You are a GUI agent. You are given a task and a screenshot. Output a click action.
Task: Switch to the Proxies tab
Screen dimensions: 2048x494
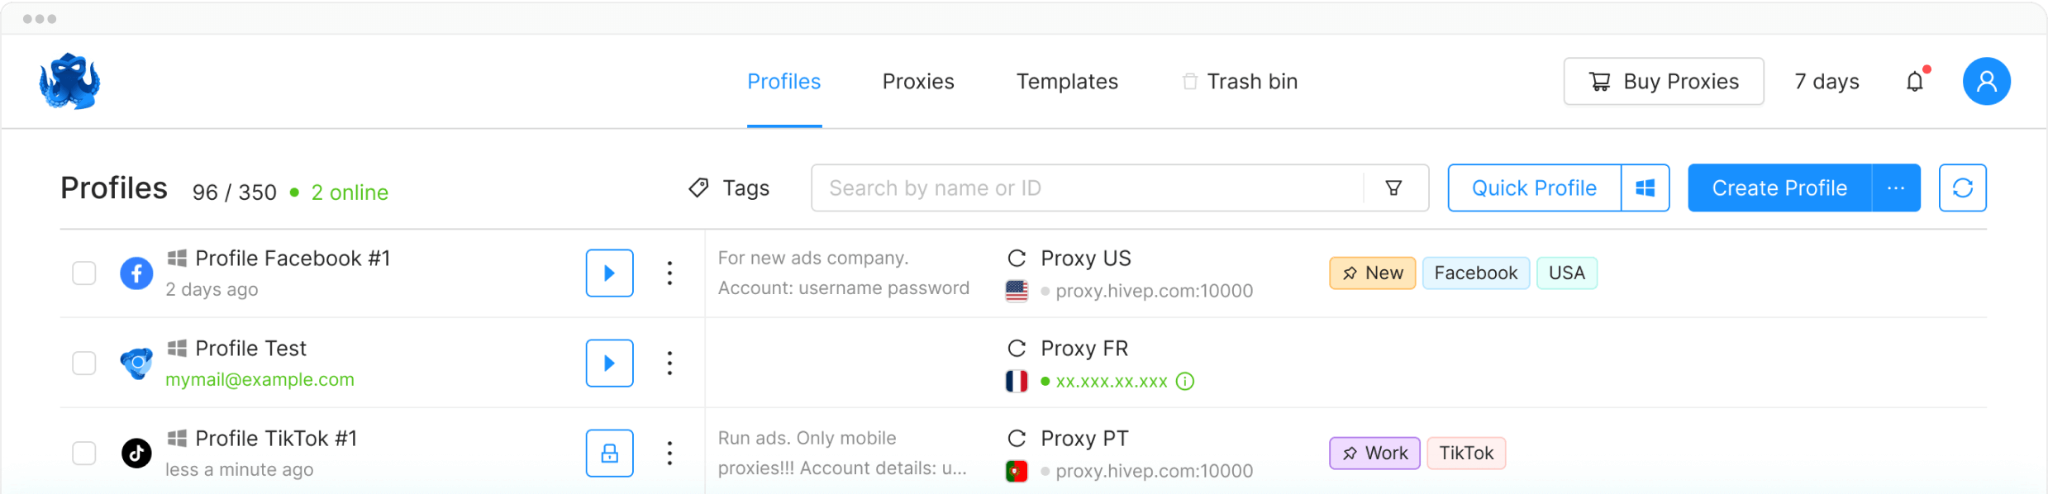pyautogui.click(x=917, y=82)
